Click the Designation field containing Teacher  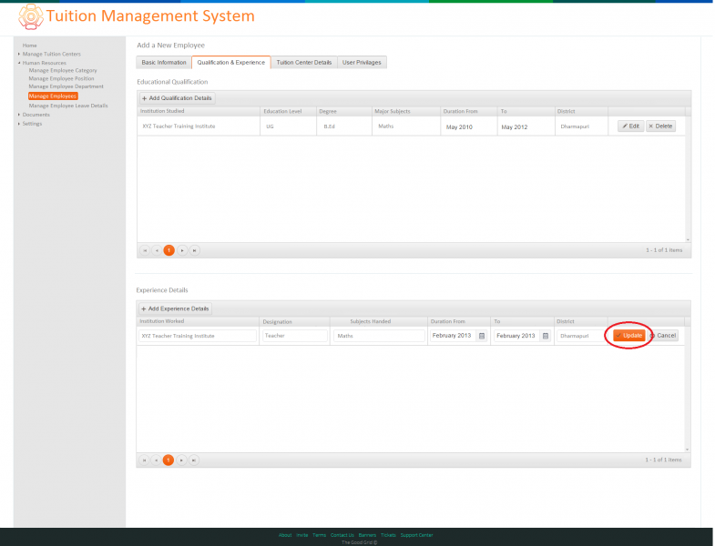[x=294, y=336]
